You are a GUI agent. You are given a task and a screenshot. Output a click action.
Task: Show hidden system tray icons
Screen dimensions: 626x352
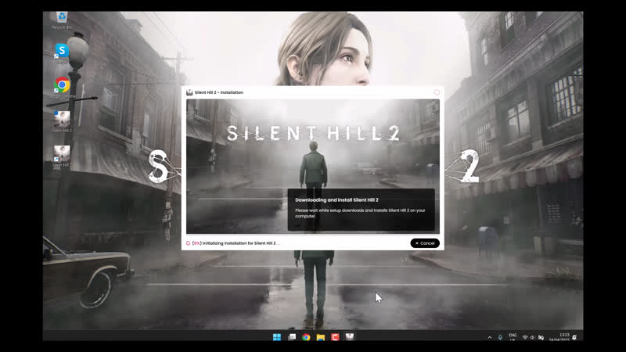click(490, 338)
